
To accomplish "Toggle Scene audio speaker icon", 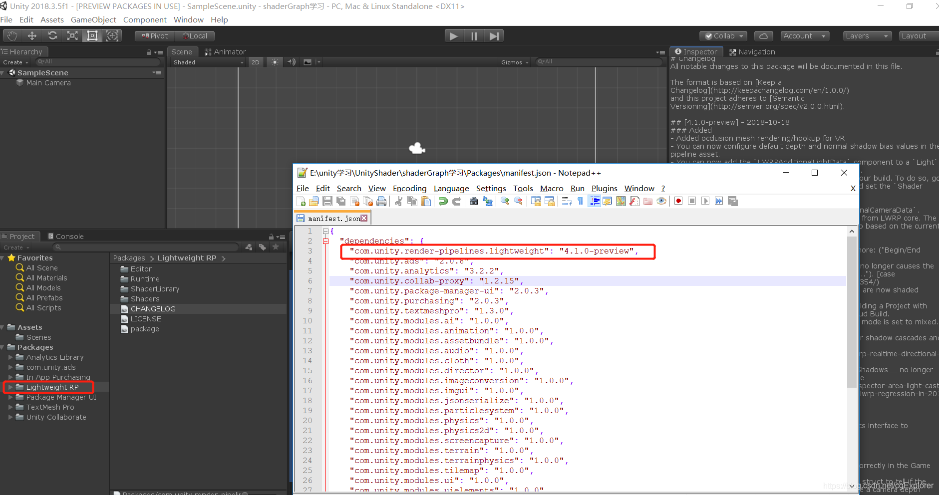I will tap(292, 62).
